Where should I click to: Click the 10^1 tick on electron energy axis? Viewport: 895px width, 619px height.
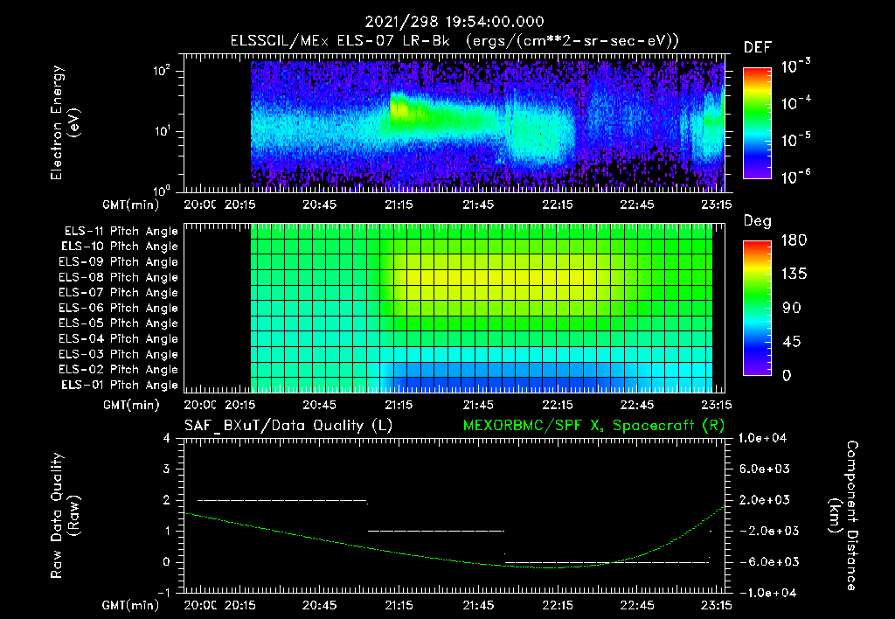162,131
